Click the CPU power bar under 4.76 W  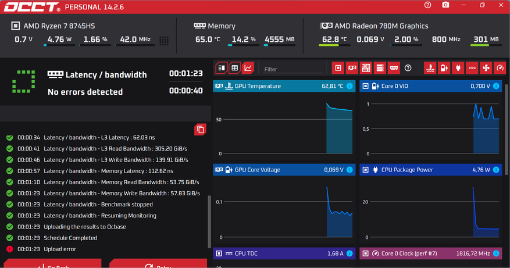[59, 45]
